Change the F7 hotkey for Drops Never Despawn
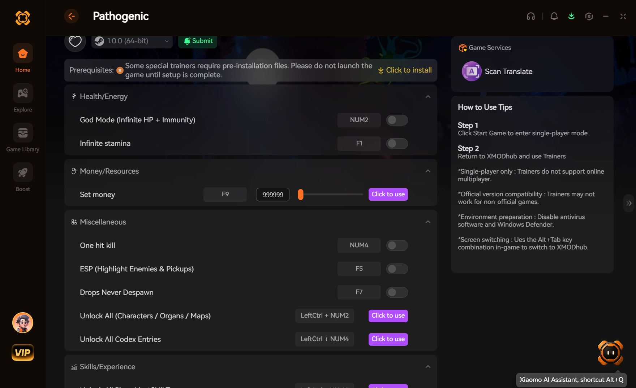The image size is (636, 388). pos(359,292)
